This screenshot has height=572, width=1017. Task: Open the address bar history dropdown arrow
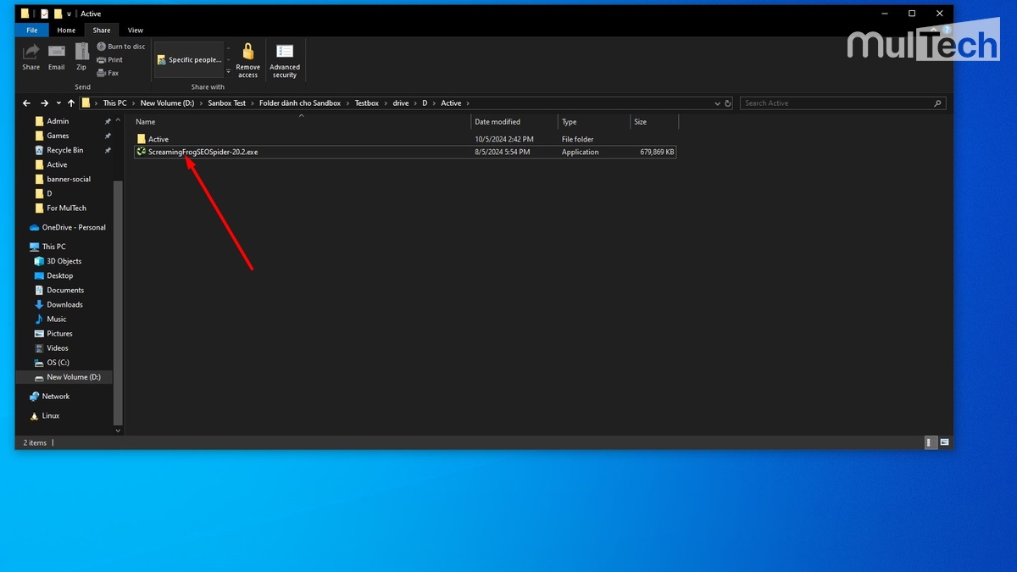click(x=718, y=103)
